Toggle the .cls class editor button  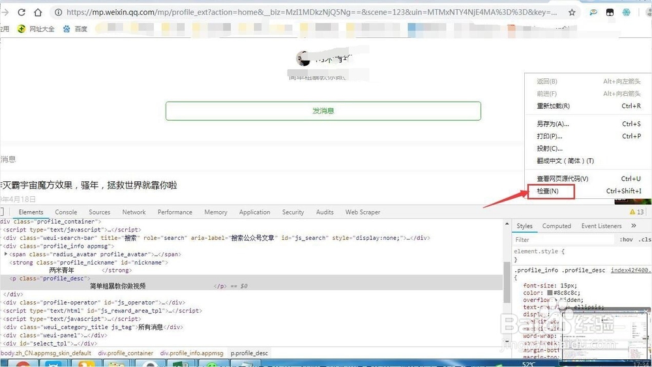tap(645, 240)
